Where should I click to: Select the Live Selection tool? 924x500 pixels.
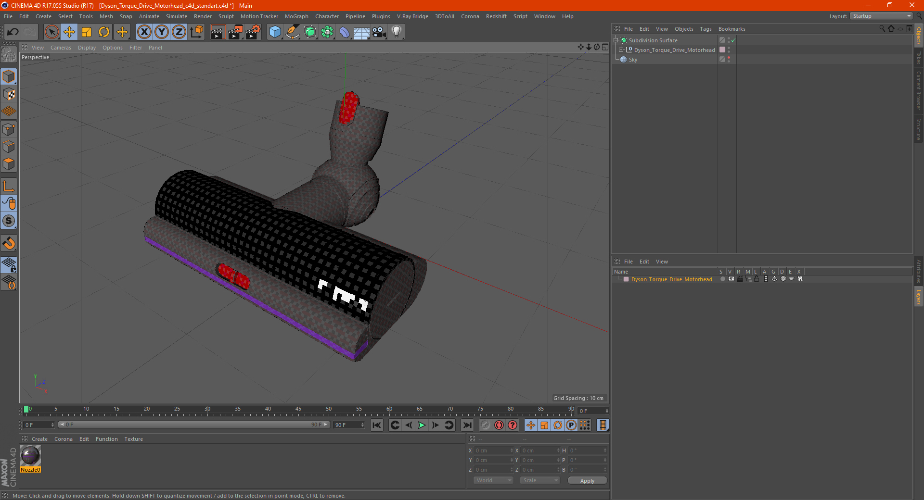51,32
